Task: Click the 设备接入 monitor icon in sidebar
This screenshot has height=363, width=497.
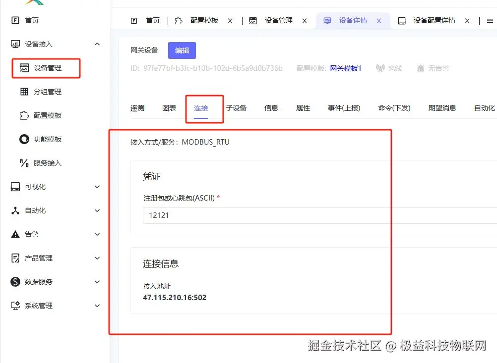Action: (x=15, y=44)
